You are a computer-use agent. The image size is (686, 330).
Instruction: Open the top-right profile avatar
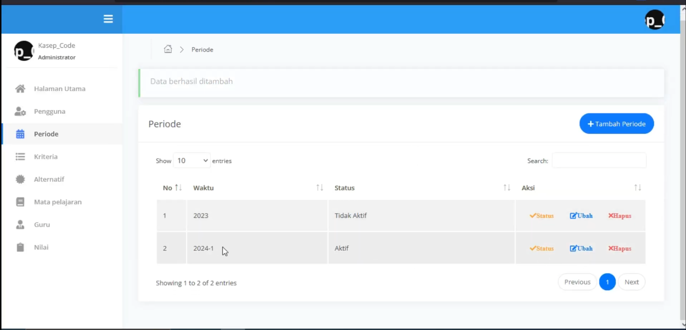(655, 20)
